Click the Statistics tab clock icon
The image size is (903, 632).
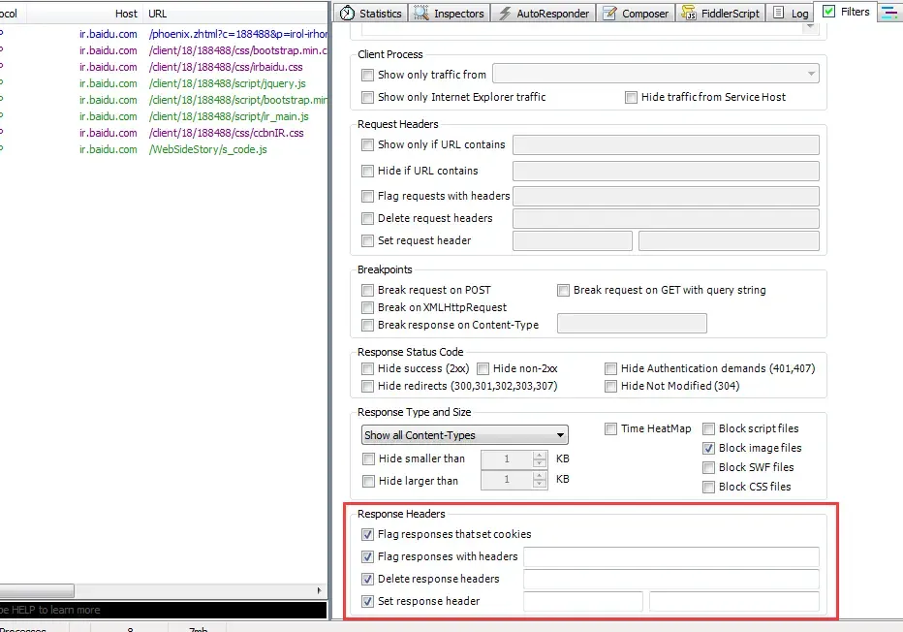pyautogui.click(x=347, y=14)
